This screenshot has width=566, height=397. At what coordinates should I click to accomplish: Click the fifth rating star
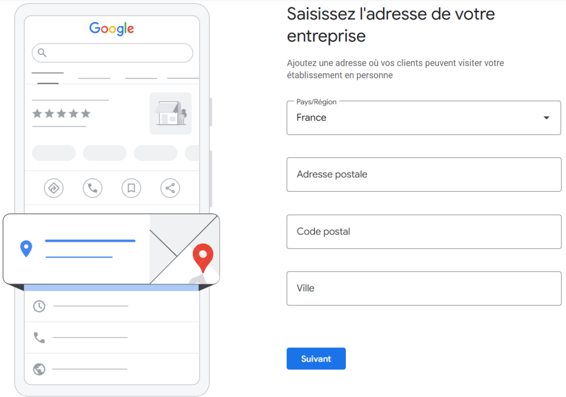[87, 114]
